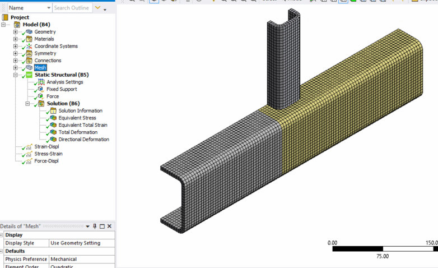438x268 pixels.
Task: Collapse the Solution (B6) branch
Action: 27,104
